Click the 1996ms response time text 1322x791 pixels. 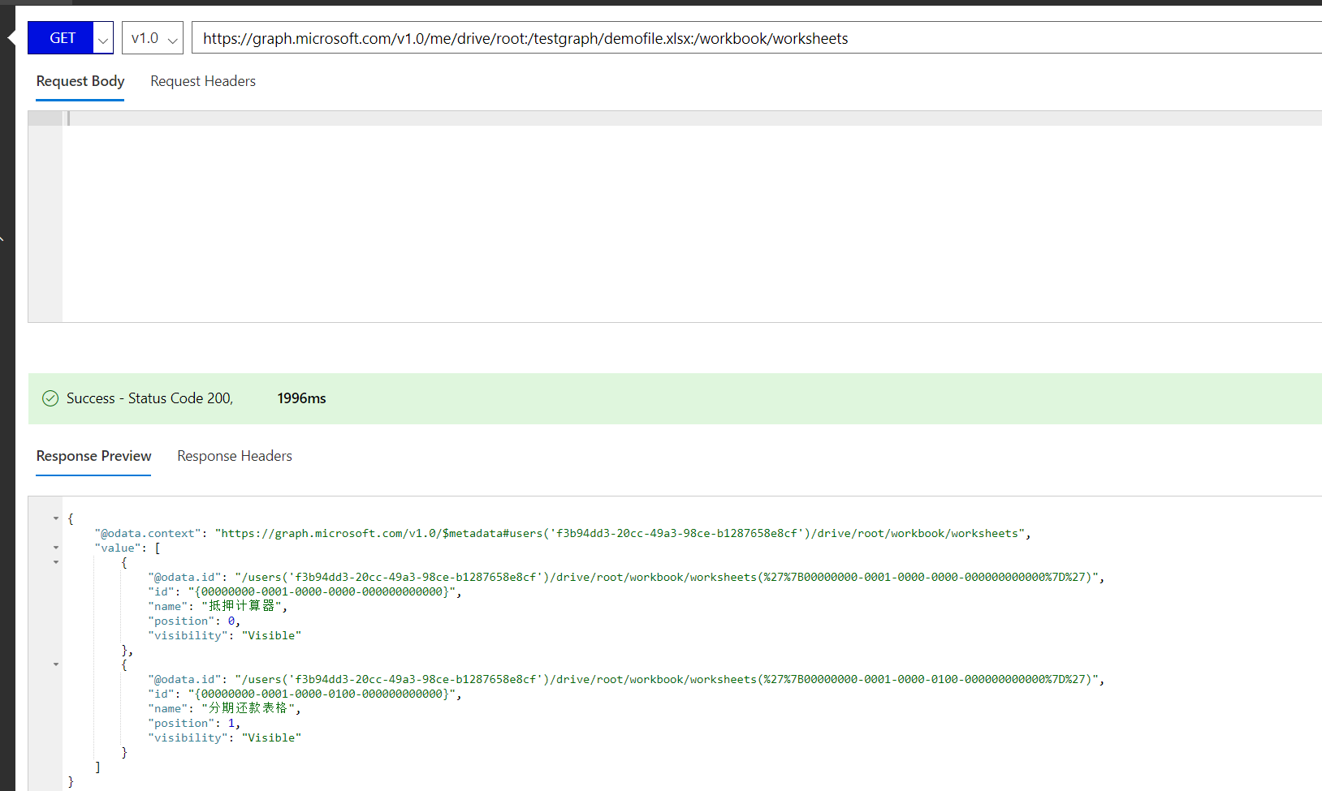pyautogui.click(x=301, y=398)
